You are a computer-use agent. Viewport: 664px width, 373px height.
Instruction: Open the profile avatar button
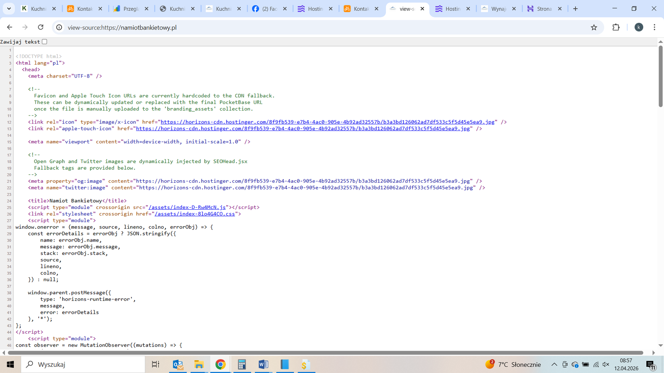pyautogui.click(x=639, y=27)
